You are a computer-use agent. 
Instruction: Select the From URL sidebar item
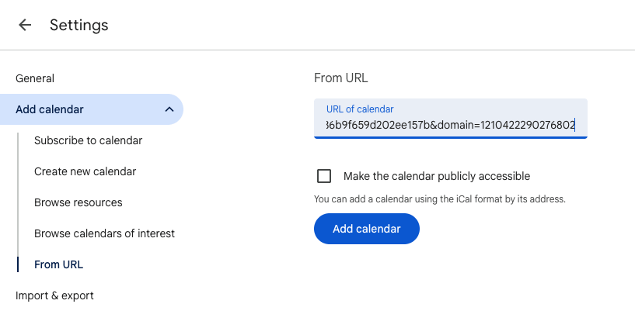coord(59,264)
